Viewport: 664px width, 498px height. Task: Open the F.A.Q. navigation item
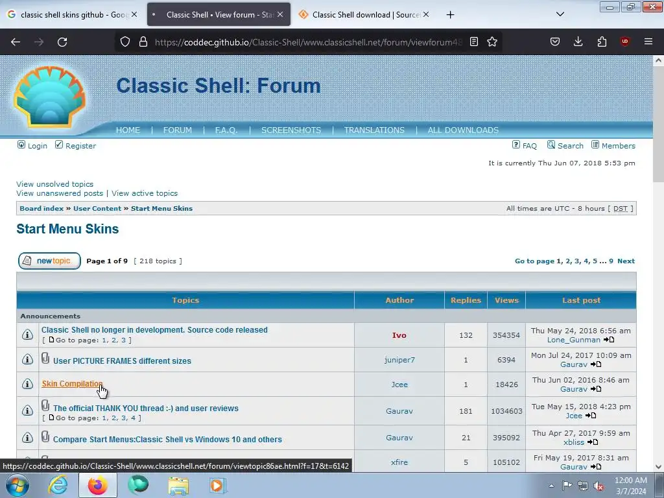[226, 130]
